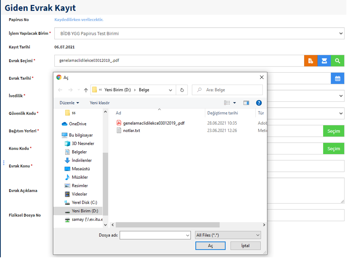This screenshot has width=347, height=258.
Task: Click Seçim button for Dağıtım Yerleri
Action: tap(334, 131)
